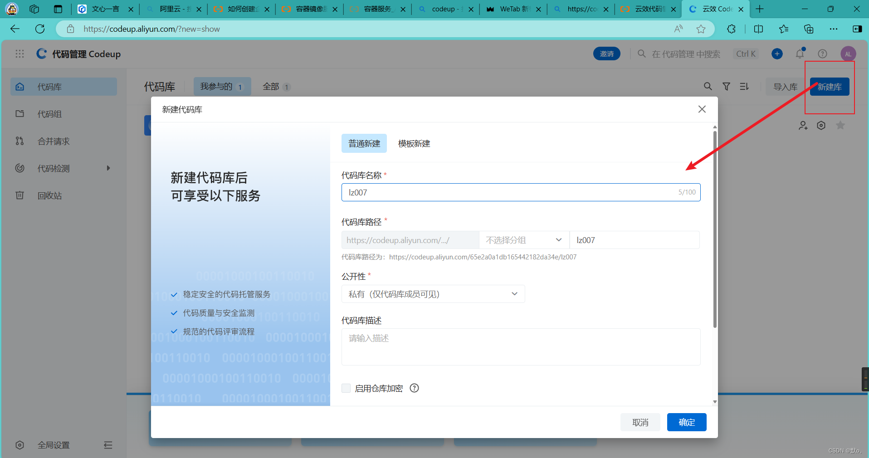Expand the 代码检测 sidebar submenu arrow
869x458 pixels.
[x=108, y=168]
